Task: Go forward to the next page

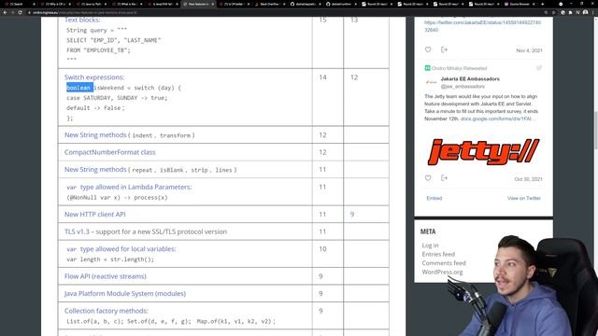Action: pyautogui.click(x=12, y=12)
